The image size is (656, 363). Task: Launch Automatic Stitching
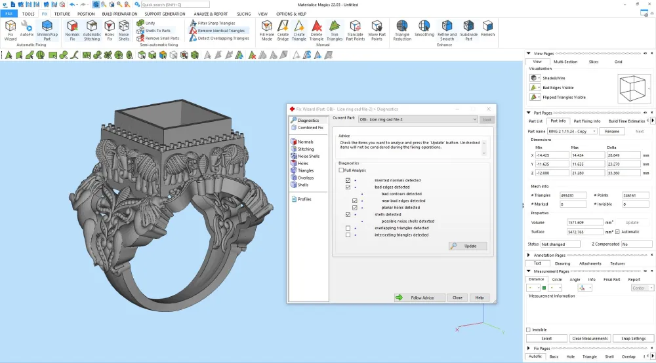92,31
